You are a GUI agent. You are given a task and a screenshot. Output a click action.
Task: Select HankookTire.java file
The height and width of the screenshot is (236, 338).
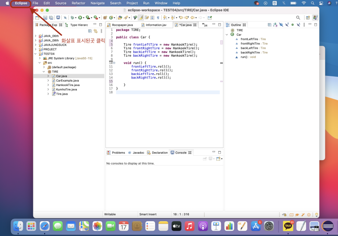(68, 85)
